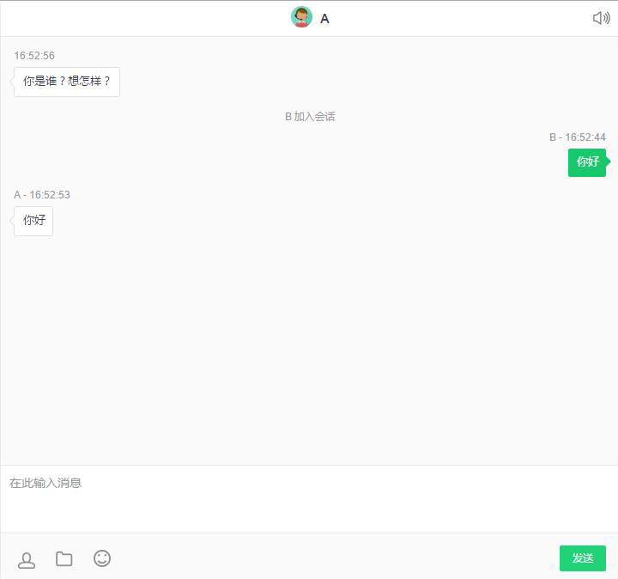Image resolution: width=618 pixels, height=579 pixels.
Task: Click the timestamp 16:52:56
Action: [34, 55]
